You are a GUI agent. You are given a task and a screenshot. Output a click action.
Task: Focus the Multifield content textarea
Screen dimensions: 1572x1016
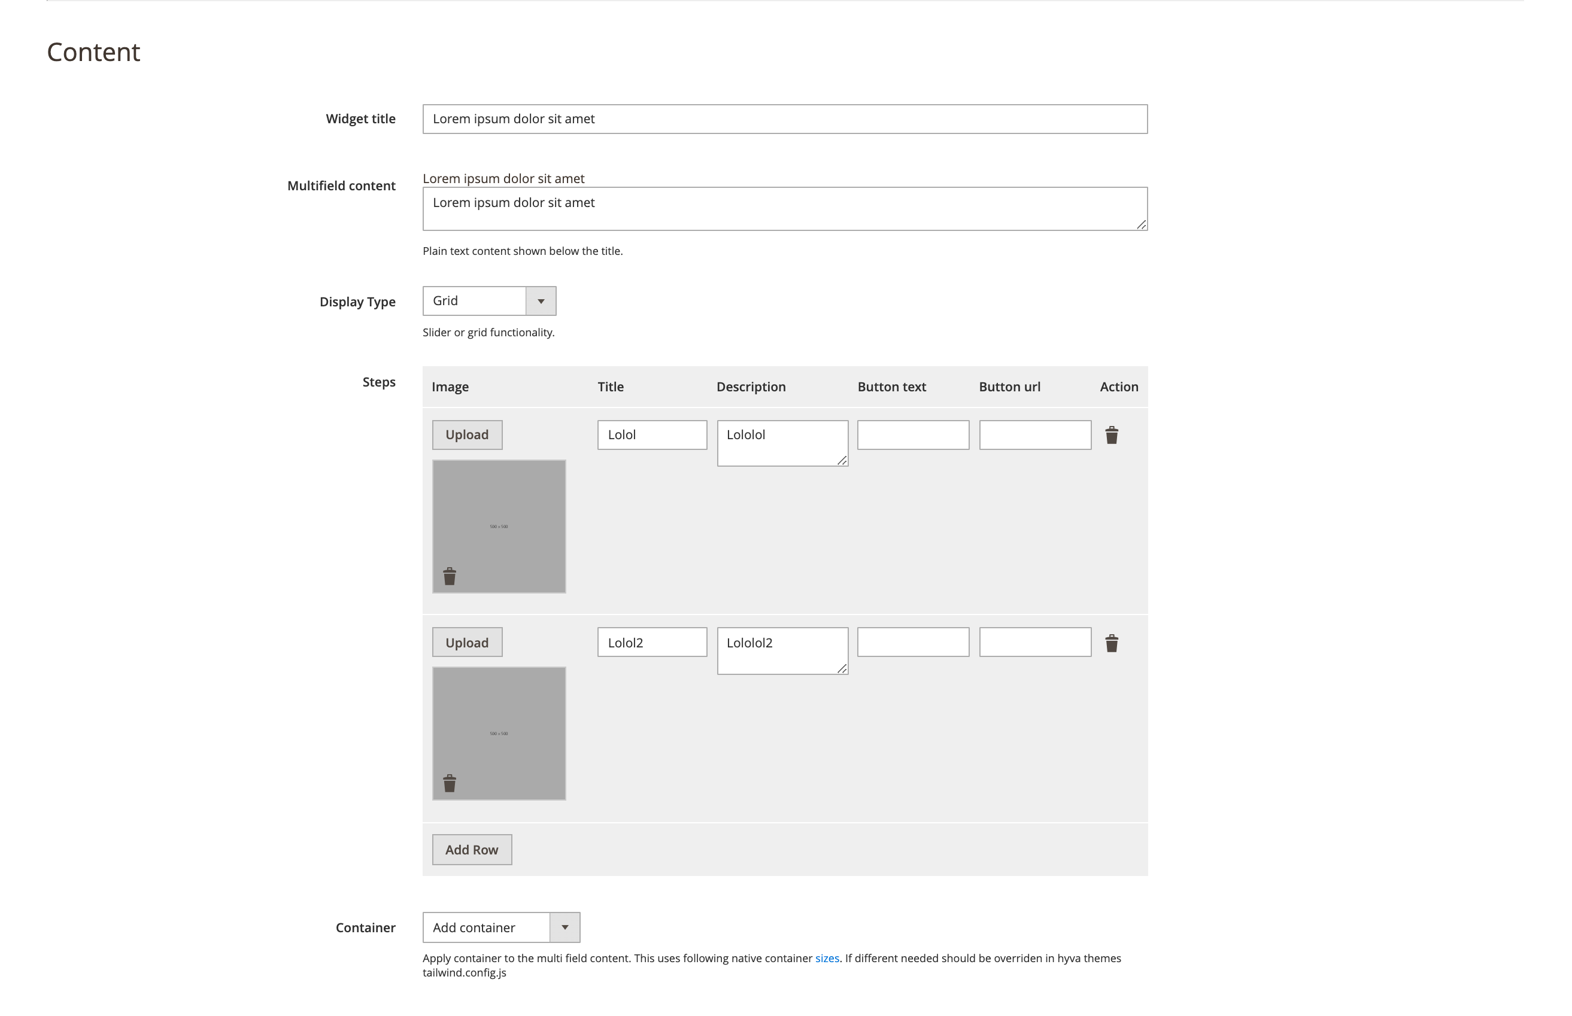(785, 208)
